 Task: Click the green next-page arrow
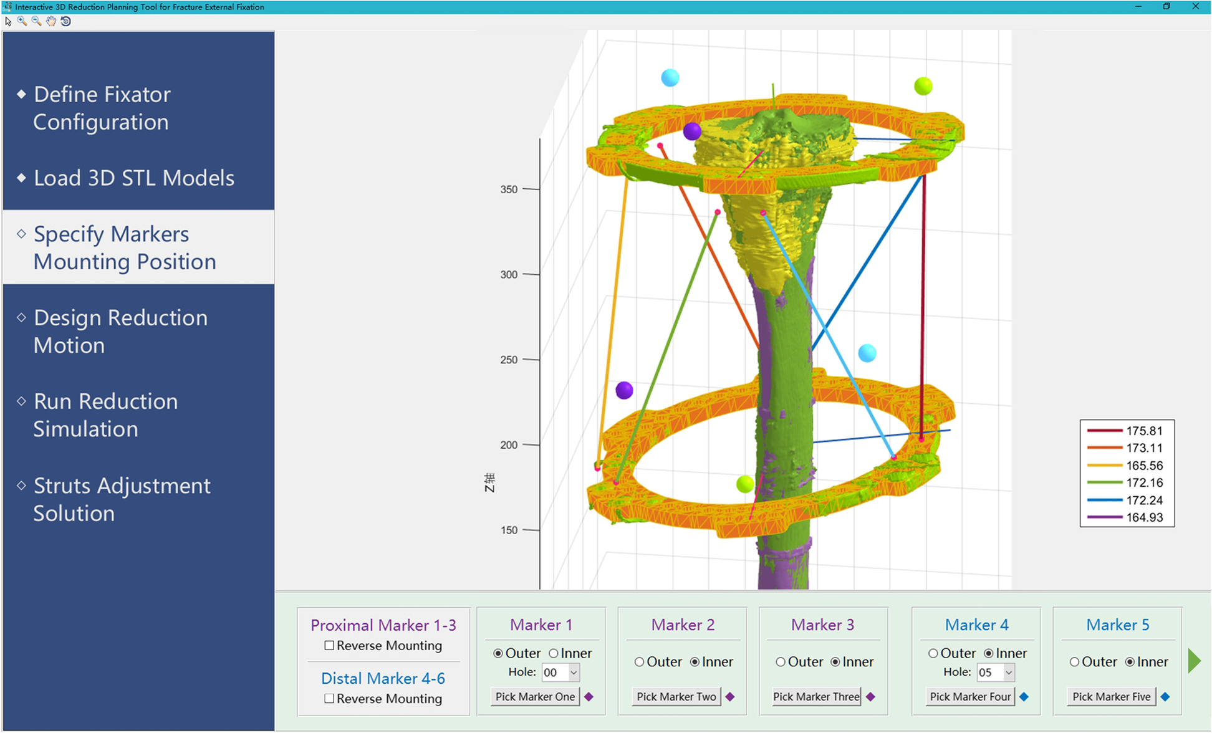(x=1195, y=661)
